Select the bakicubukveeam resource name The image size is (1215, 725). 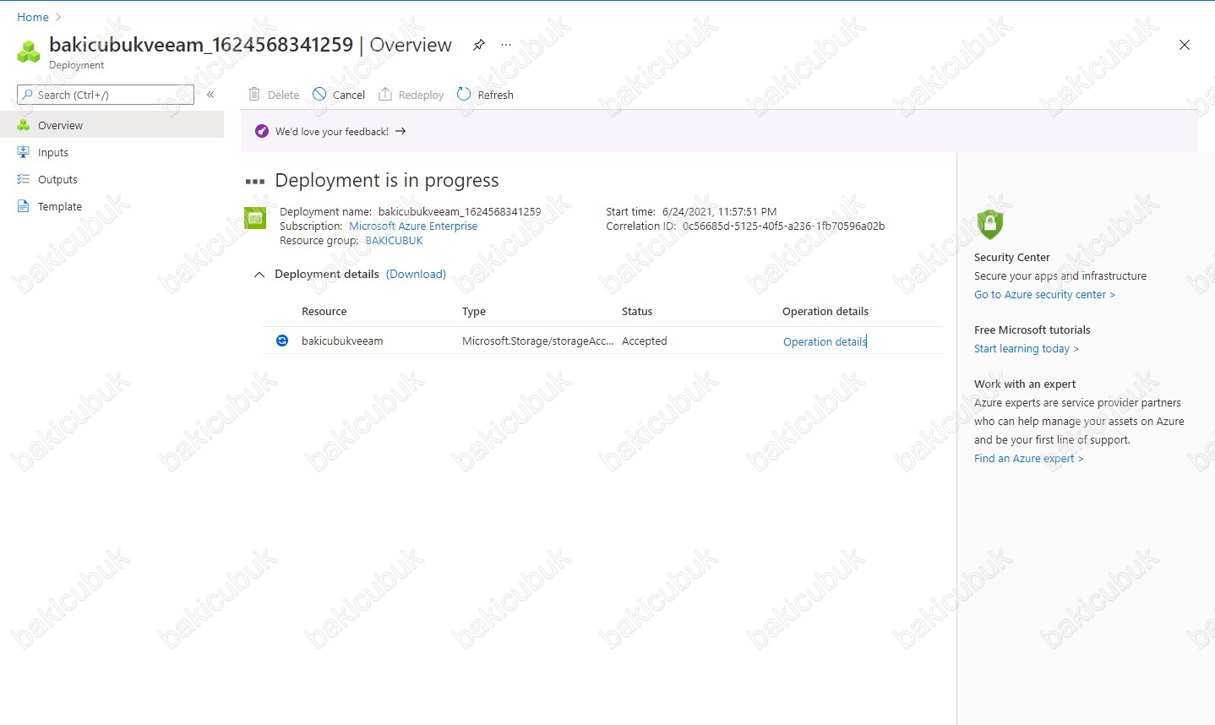(342, 341)
